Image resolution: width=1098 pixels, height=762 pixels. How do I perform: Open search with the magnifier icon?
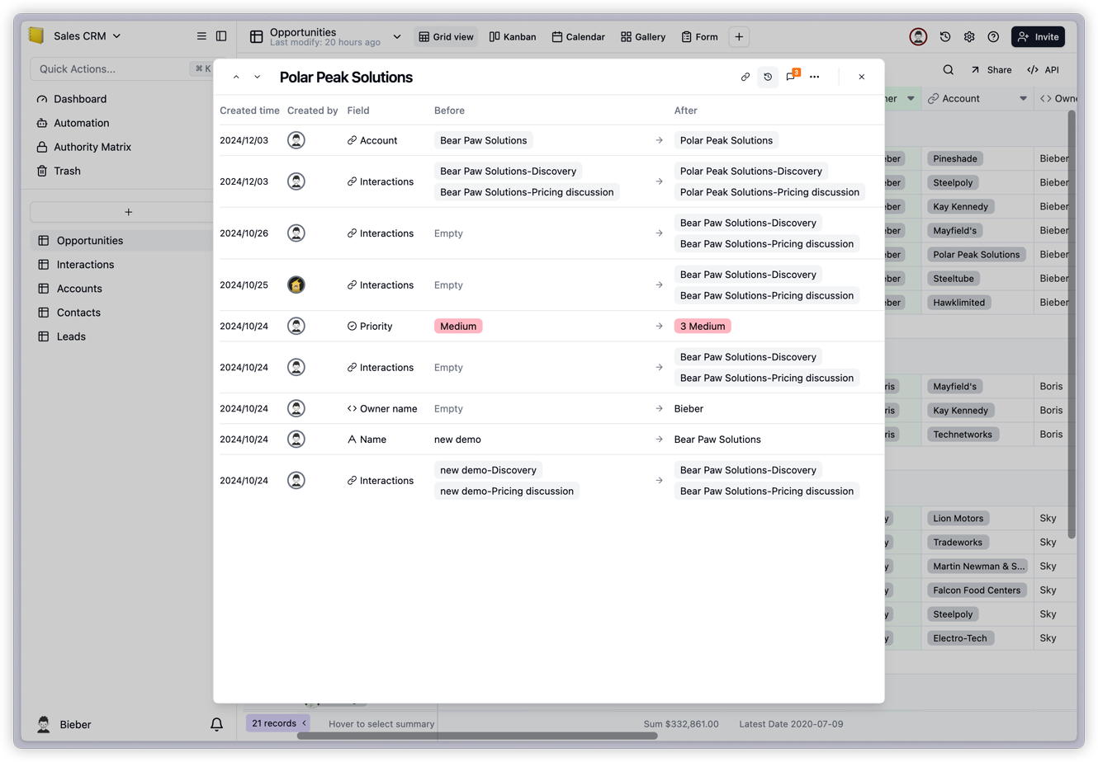click(948, 69)
